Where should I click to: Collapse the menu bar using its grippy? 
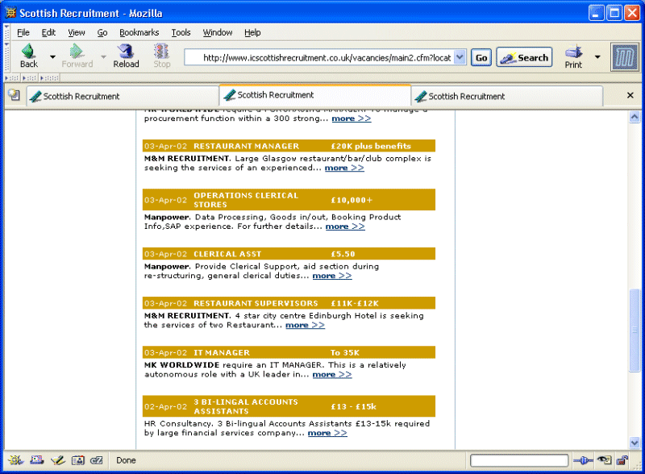click(x=7, y=32)
